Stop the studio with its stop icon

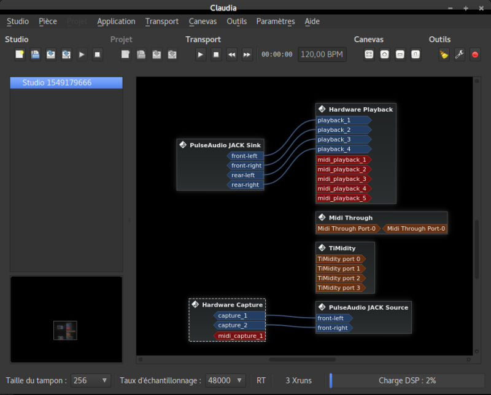(x=97, y=55)
